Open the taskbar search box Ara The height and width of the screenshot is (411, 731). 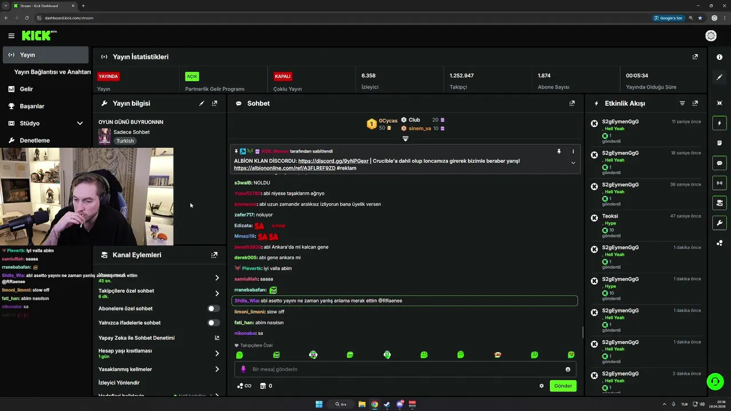342,404
